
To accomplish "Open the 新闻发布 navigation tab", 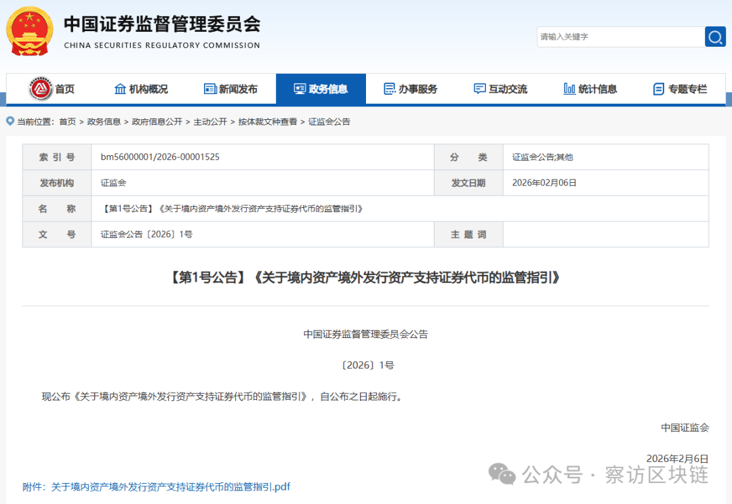I will pyautogui.click(x=231, y=89).
